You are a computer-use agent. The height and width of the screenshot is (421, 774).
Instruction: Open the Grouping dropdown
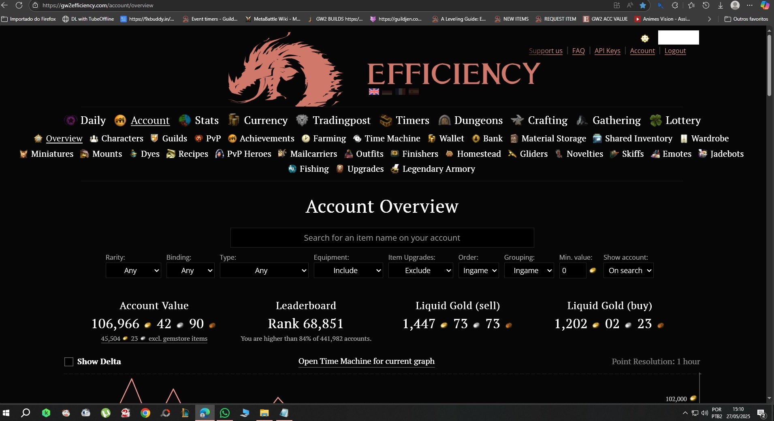[529, 270]
